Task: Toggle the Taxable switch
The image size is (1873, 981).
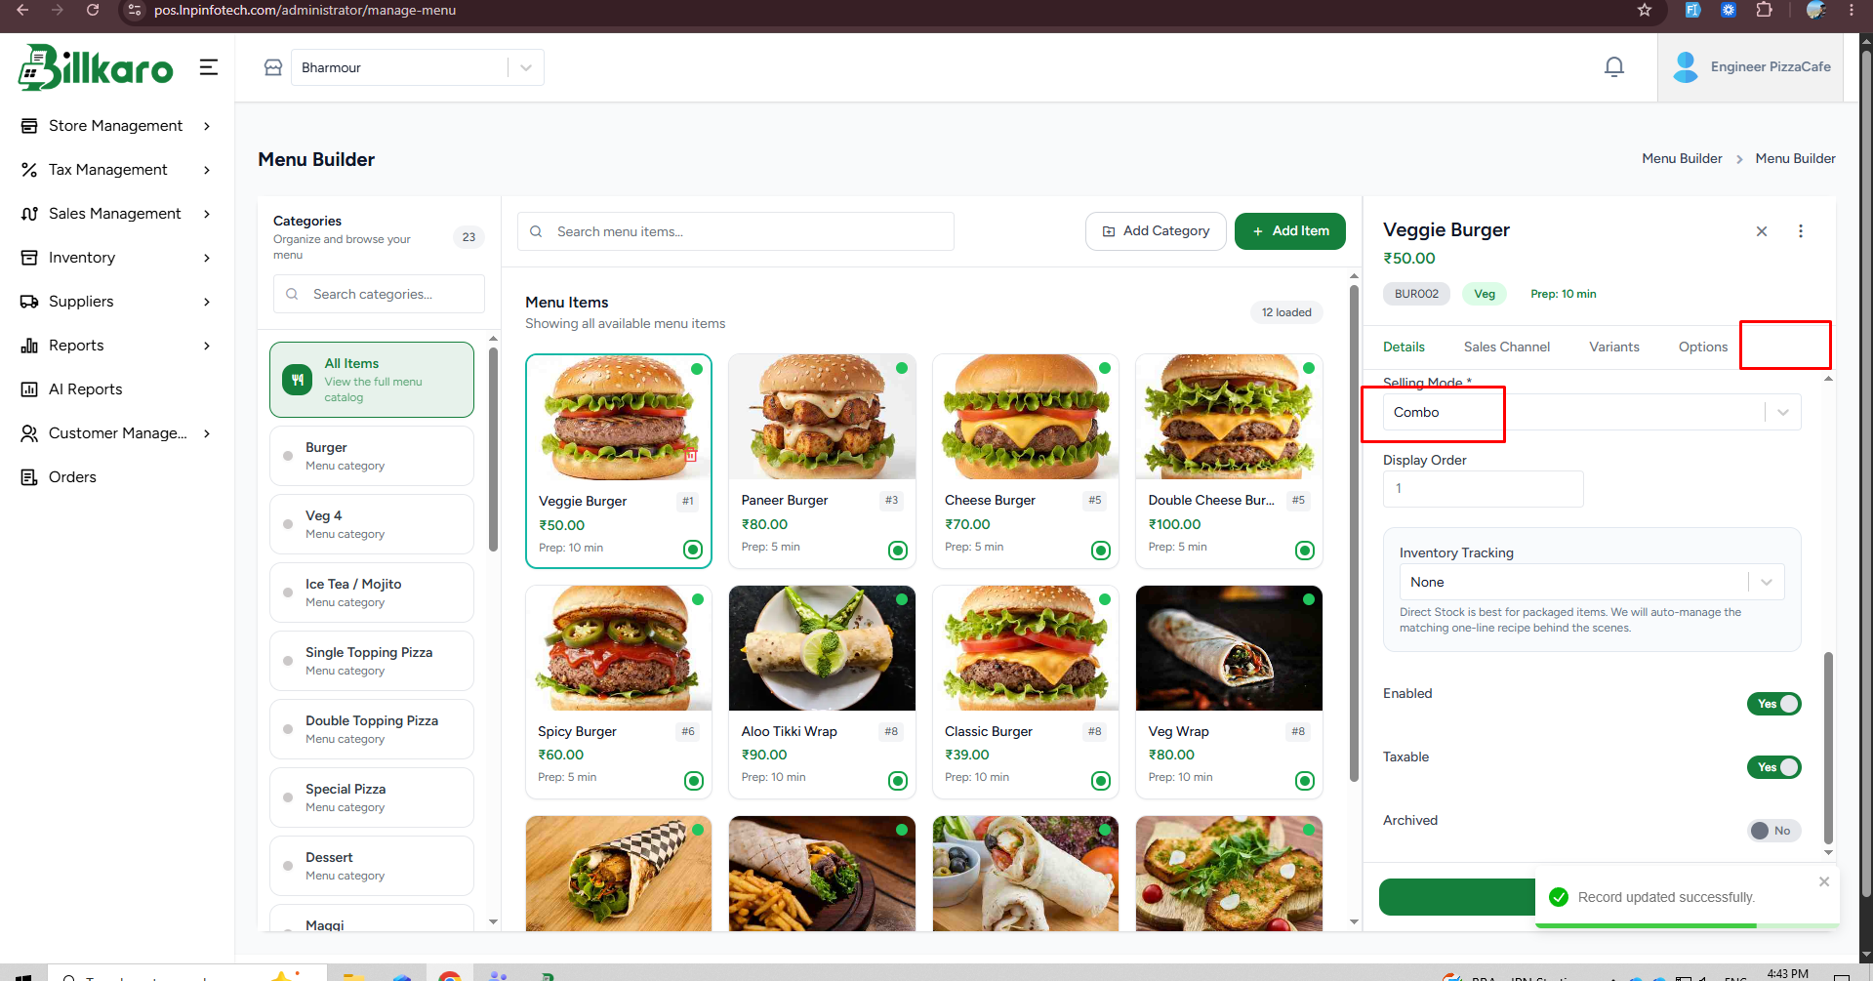Action: pyautogui.click(x=1773, y=767)
